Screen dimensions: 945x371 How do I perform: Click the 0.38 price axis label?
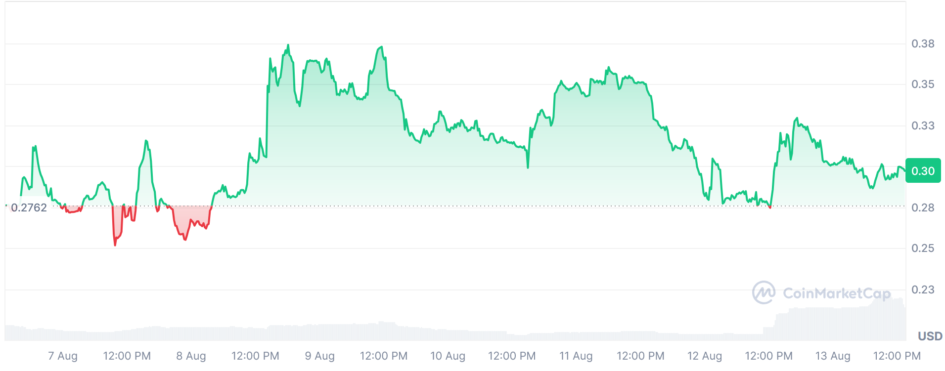point(923,43)
